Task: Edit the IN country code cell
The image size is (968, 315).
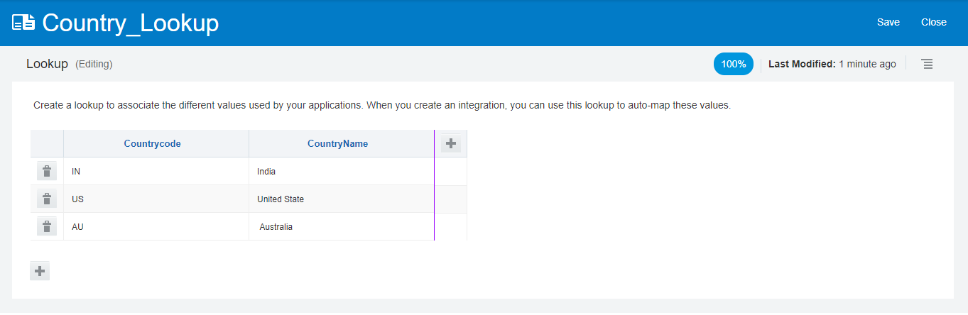Action: click(x=156, y=171)
